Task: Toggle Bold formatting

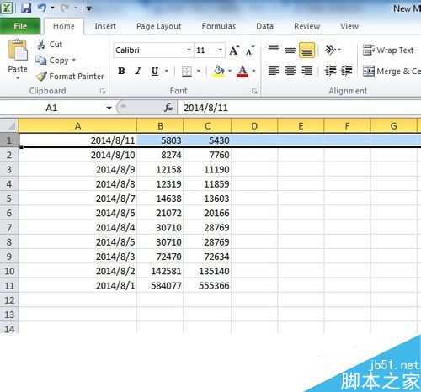Action: click(121, 71)
